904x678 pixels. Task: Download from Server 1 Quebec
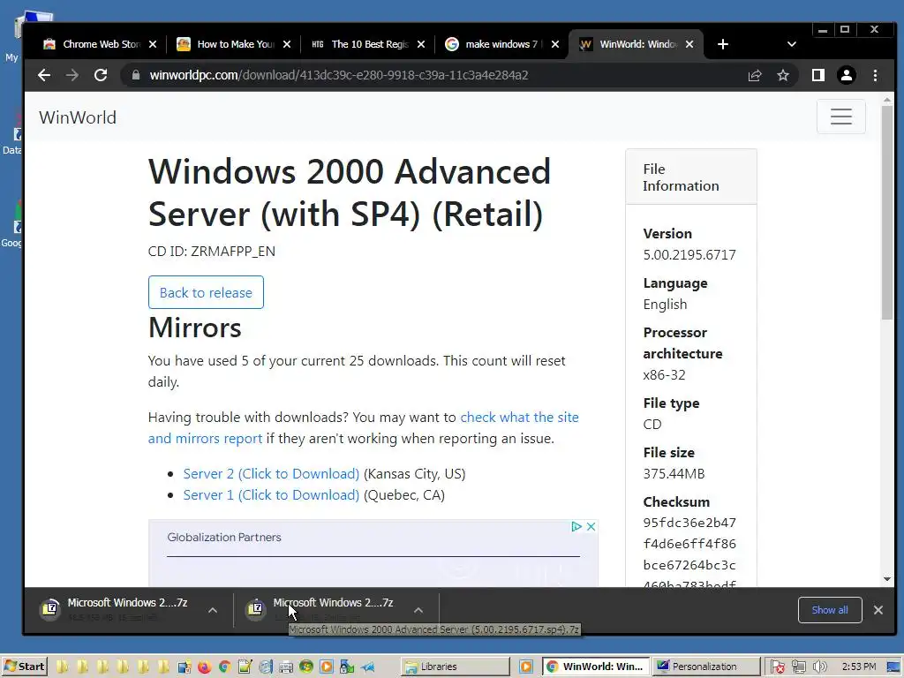(x=271, y=495)
